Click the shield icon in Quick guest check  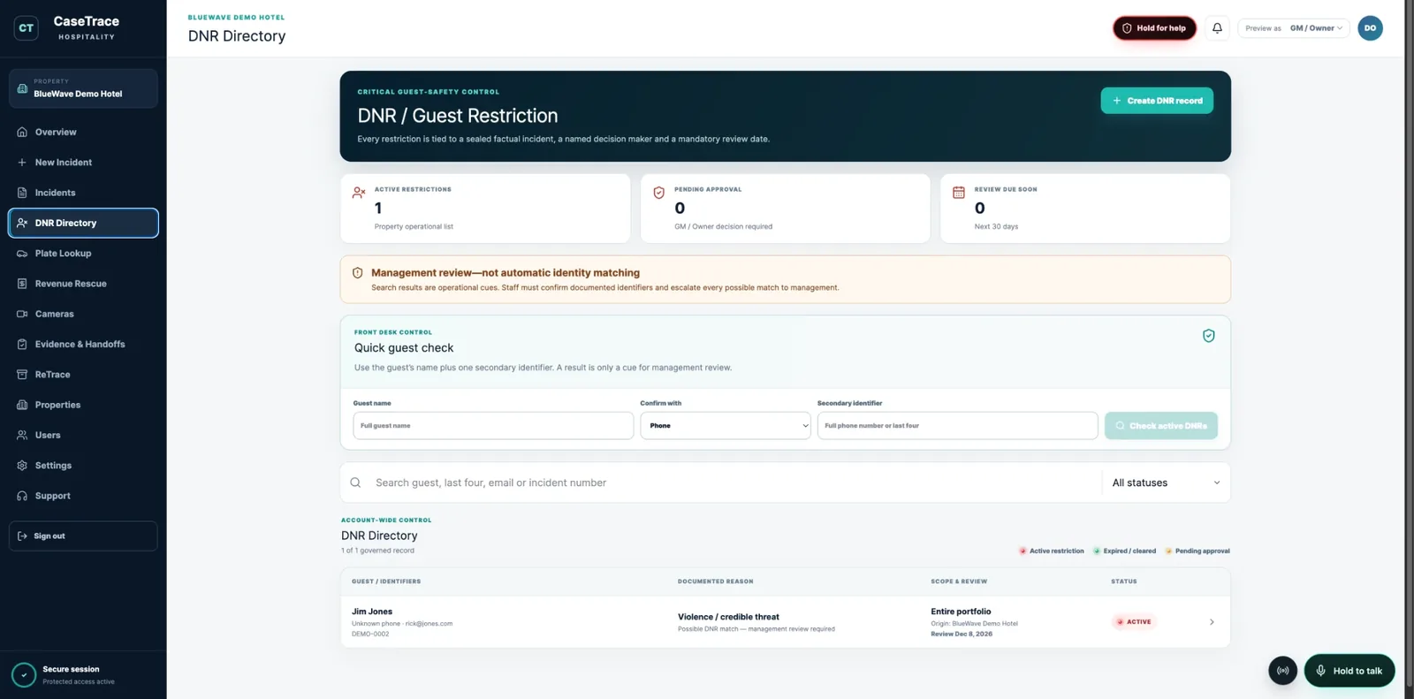1208,336
